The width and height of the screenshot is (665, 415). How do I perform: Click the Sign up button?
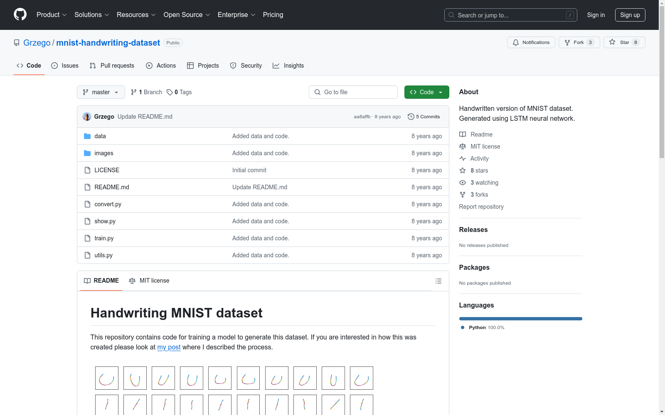click(x=630, y=15)
